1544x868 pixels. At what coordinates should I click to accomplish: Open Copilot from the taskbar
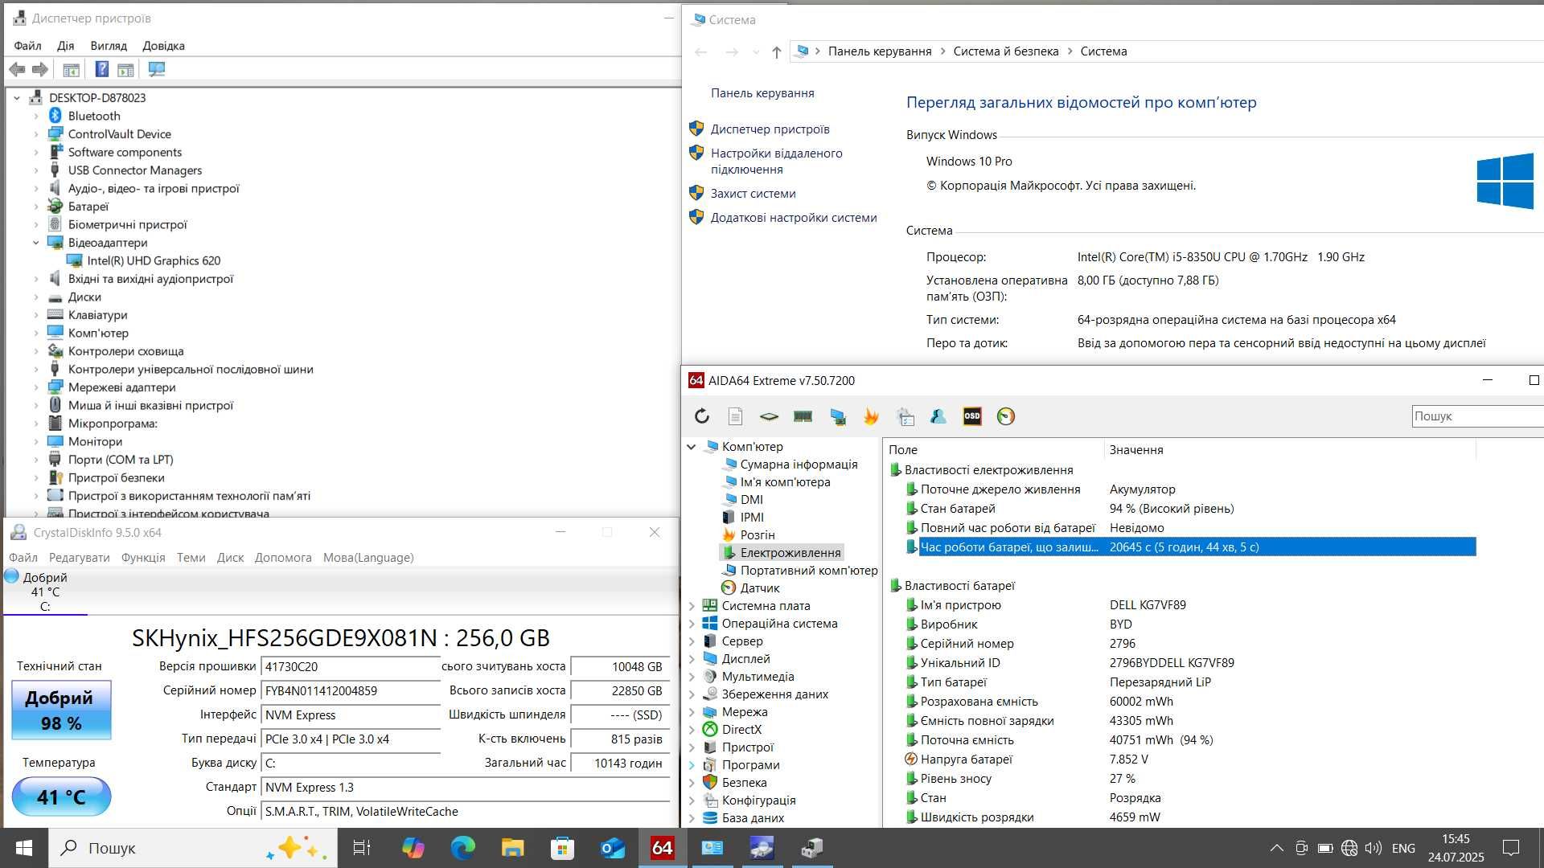click(x=413, y=848)
